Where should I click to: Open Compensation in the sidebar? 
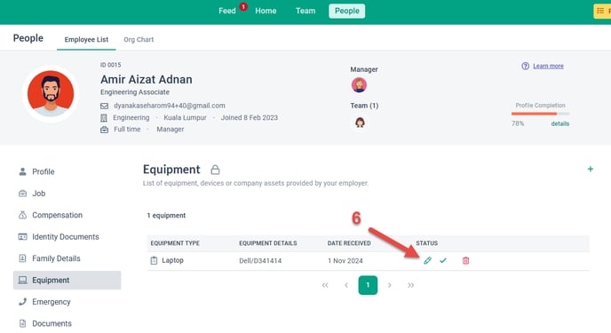57,215
